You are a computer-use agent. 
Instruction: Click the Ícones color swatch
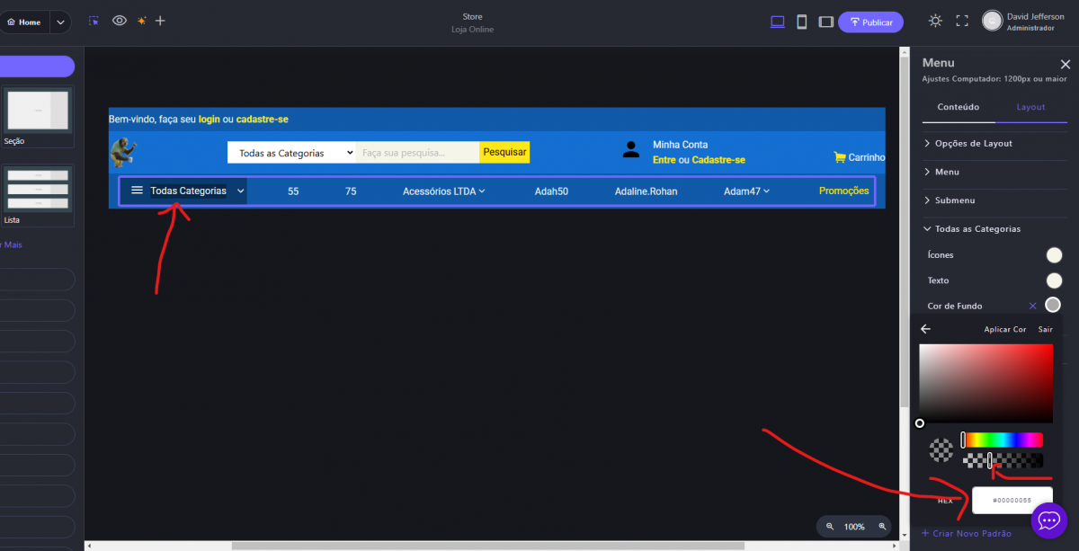(x=1053, y=255)
